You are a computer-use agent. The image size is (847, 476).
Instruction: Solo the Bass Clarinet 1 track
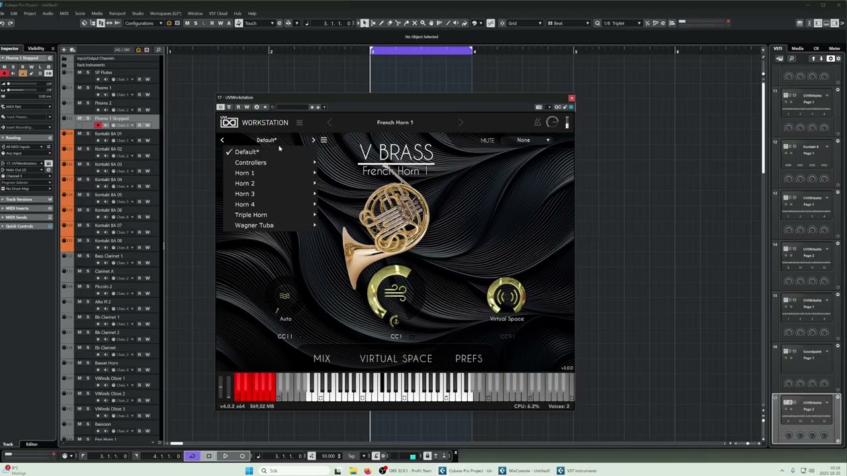pos(87,256)
